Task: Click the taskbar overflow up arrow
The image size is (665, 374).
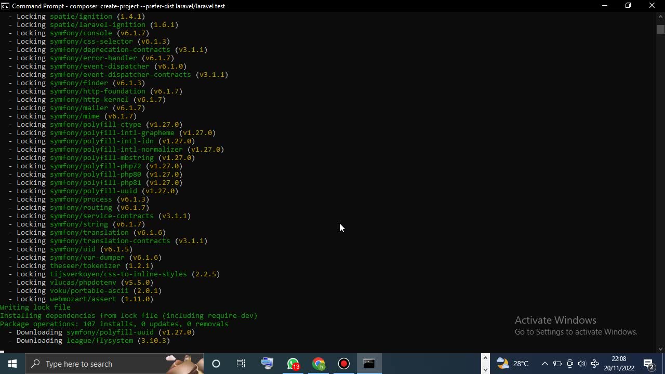Action: 485,358
